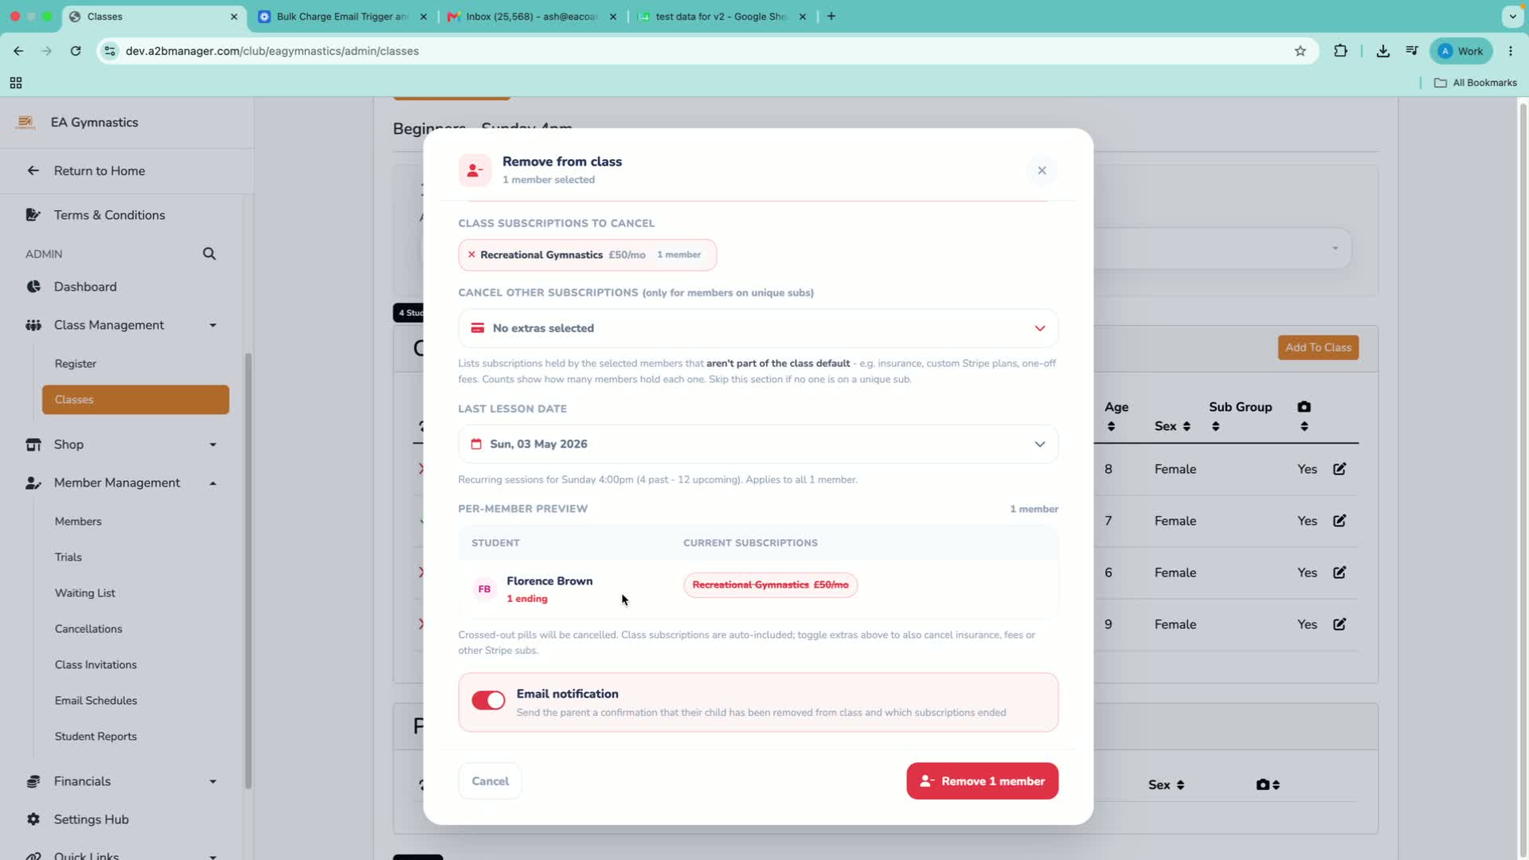Screen dimensions: 1529x860
Task: Click the edit icon for age 8 row
Action: point(1339,469)
